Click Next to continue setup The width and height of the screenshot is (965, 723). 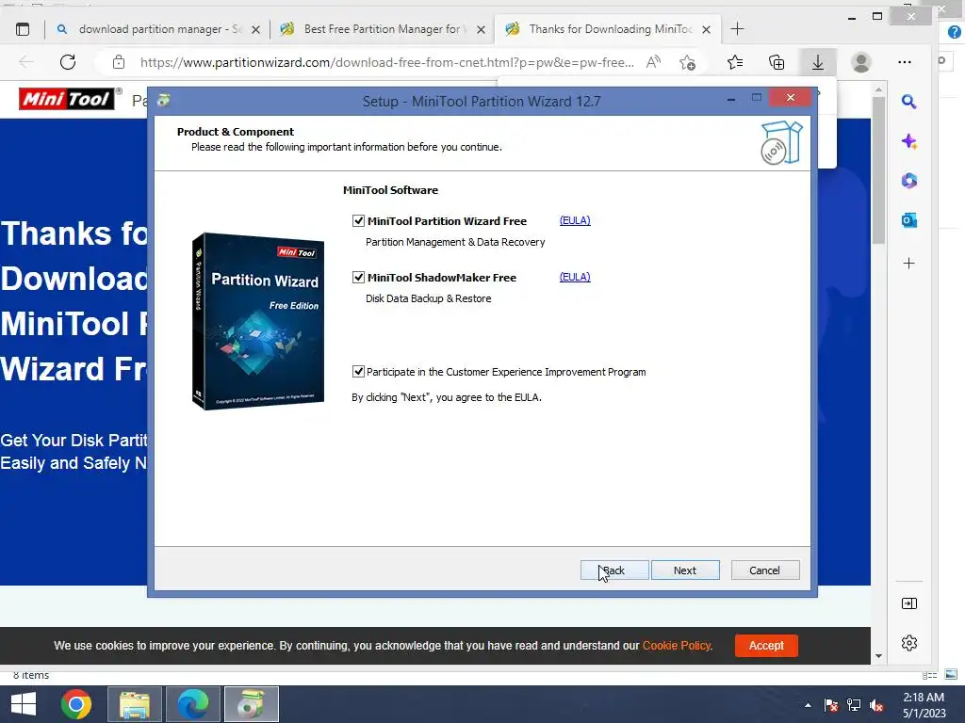click(685, 570)
